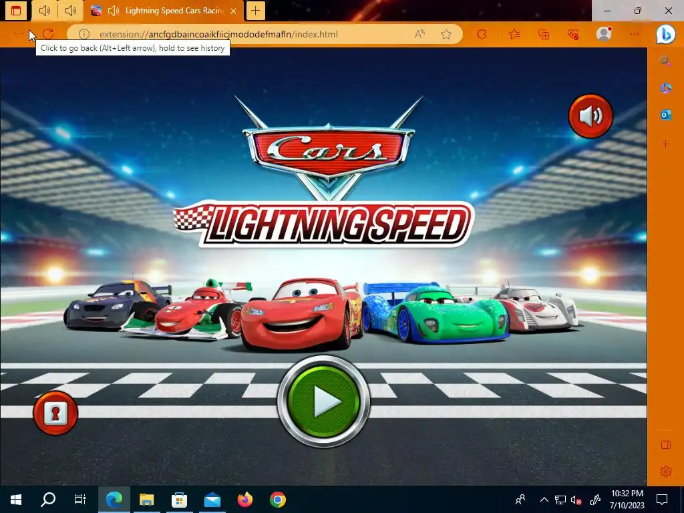Open Bing chat sidebar button

coord(666,34)
